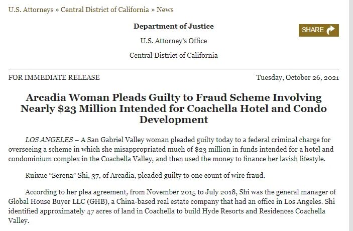Click the Department of Justice heading
The width and height of the screenshot is (353, 231).
tap(174, 26)
